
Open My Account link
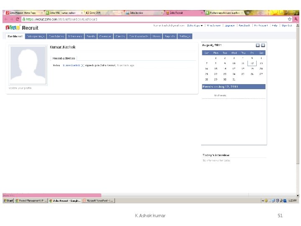(261, 26)
